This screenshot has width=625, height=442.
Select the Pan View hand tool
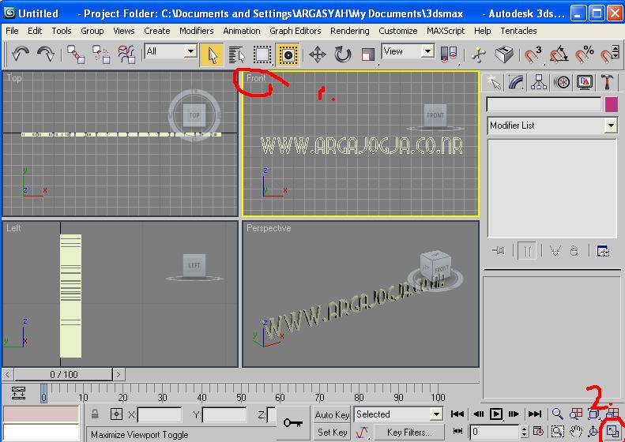pyautogui.click(x=575, y=431)
